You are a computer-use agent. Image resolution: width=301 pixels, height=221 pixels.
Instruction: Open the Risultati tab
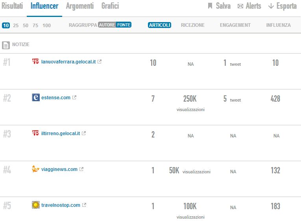(x=12, y=6)
